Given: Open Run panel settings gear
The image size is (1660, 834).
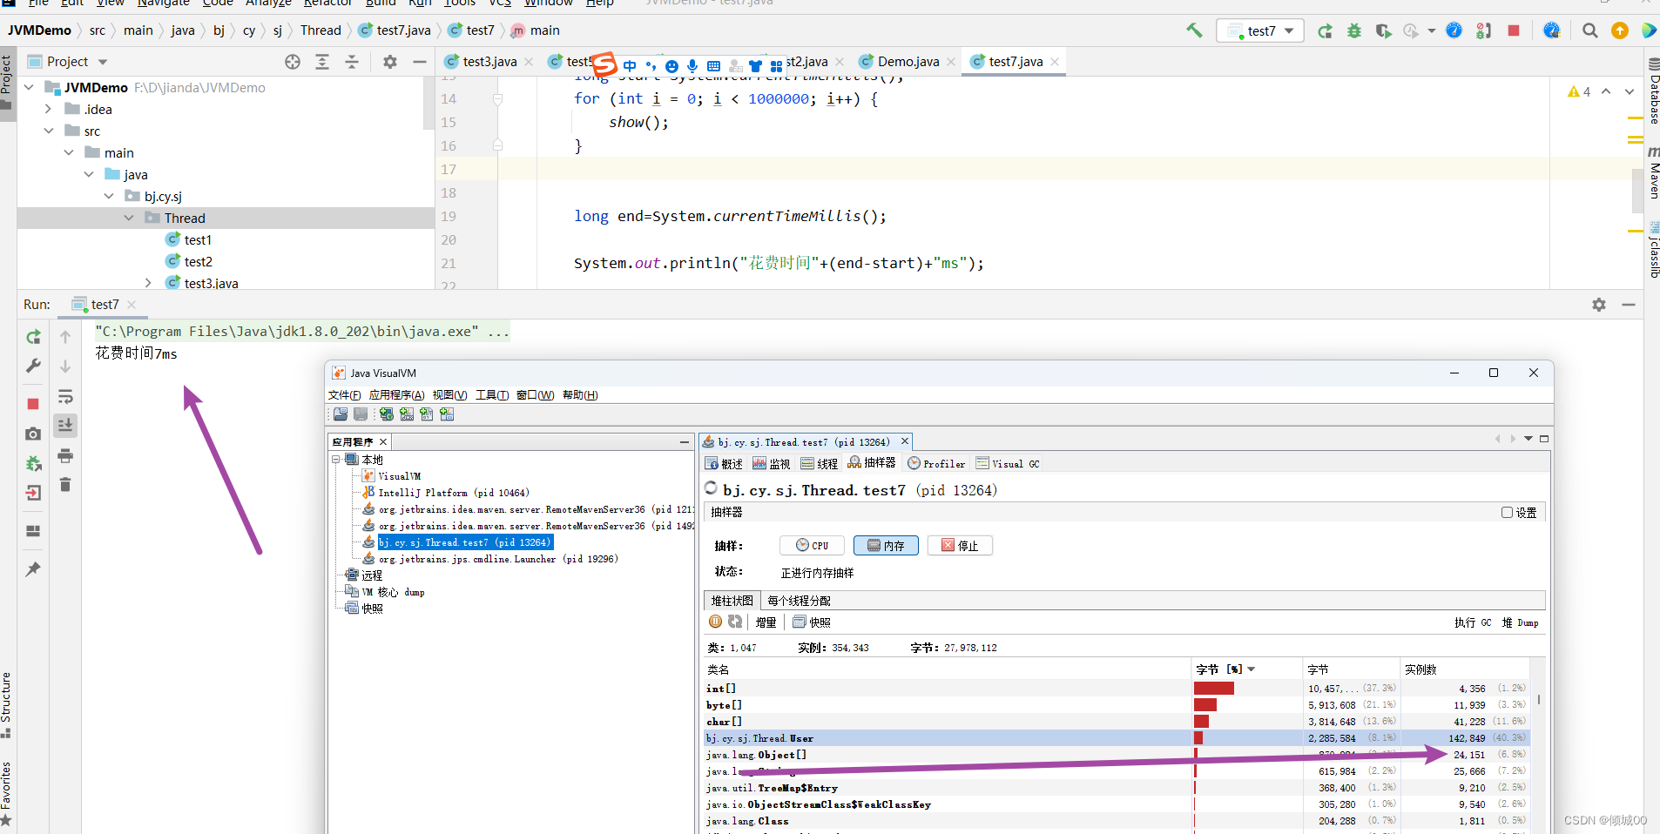Looking at the screenshot, I should coord(1599,305).
